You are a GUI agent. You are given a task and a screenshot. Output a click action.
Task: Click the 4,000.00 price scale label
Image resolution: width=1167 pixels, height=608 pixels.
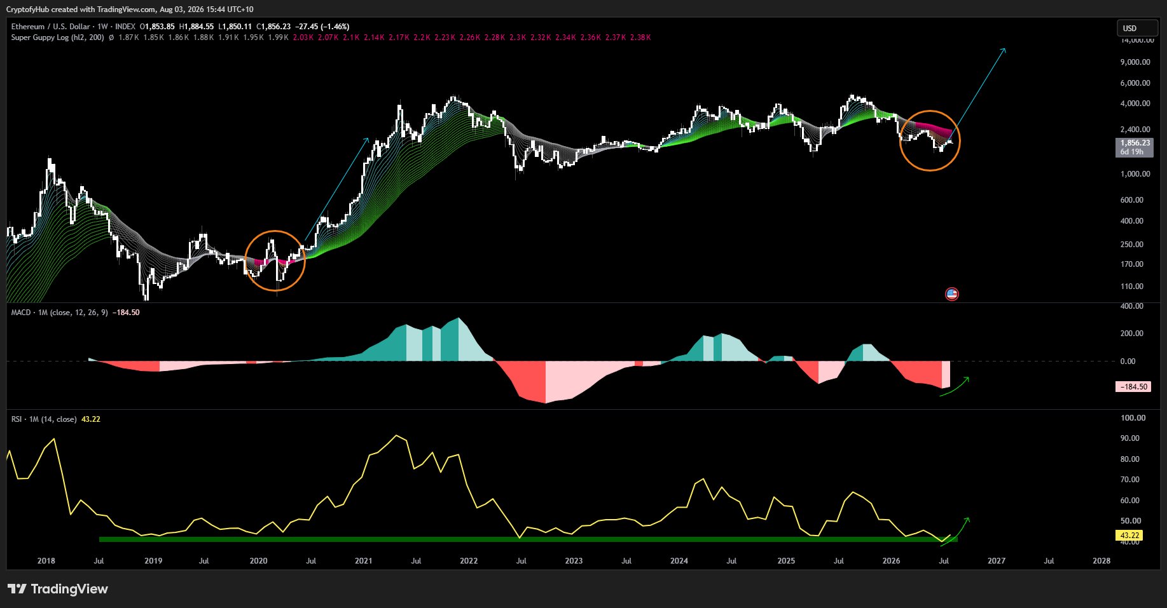pyautogui.click(x=1135, y=104)
